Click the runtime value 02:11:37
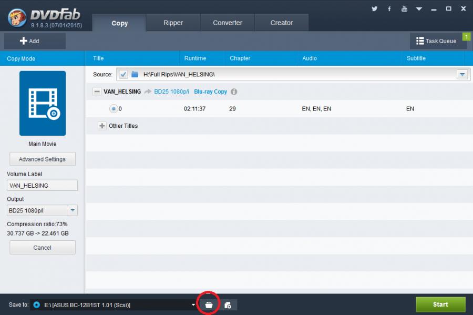This screenshot has height=315, width=473. (x=194, y=109)
